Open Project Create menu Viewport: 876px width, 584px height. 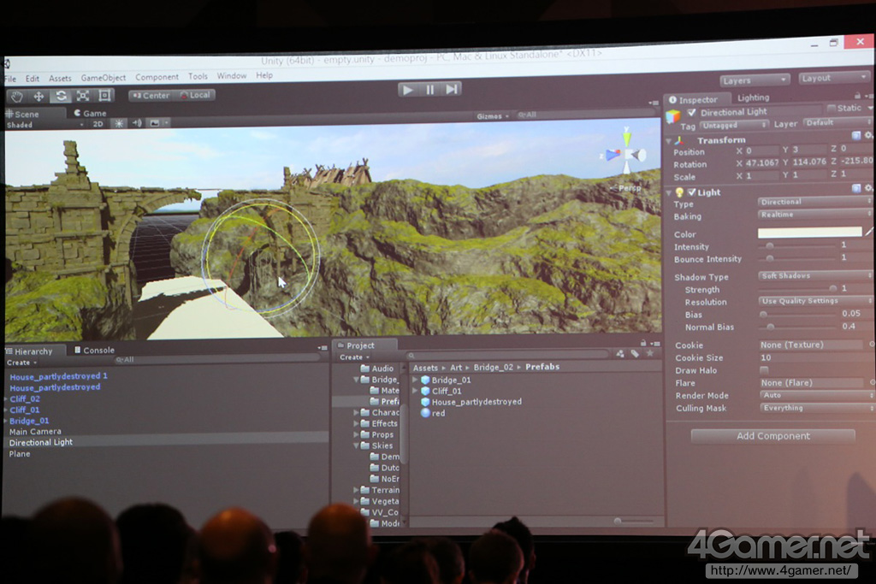click(x=354, y=357)
